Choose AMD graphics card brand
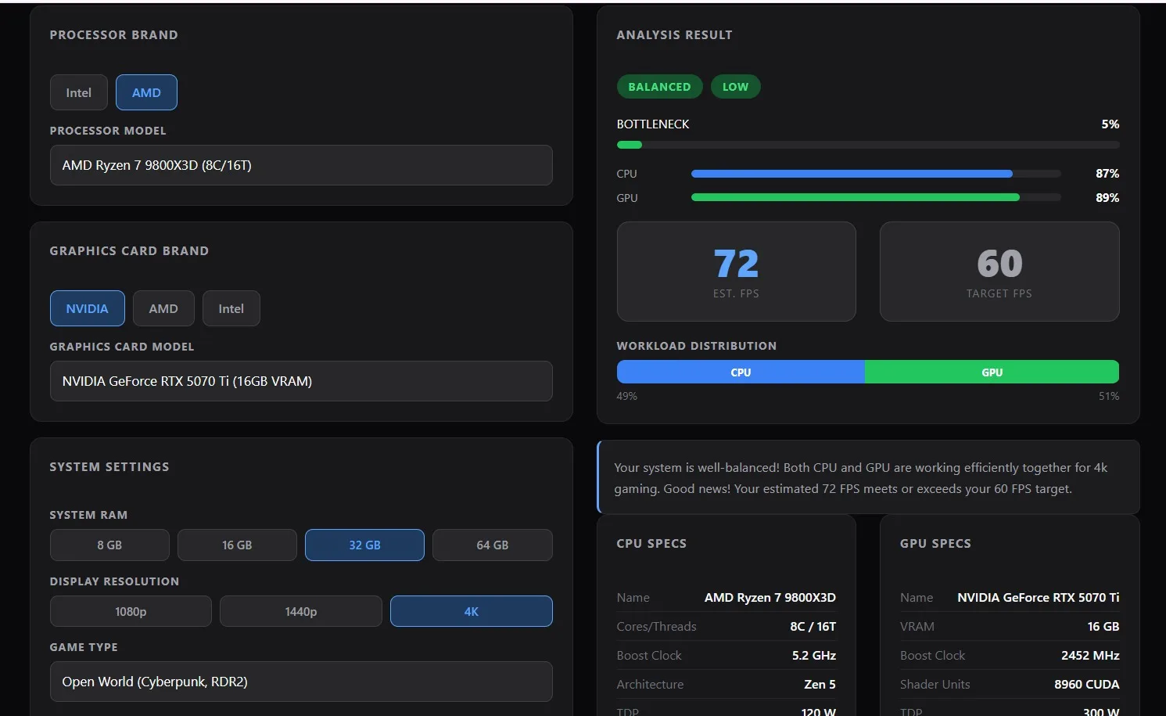This screenshot has width=1166, height=716. [163, 308]
